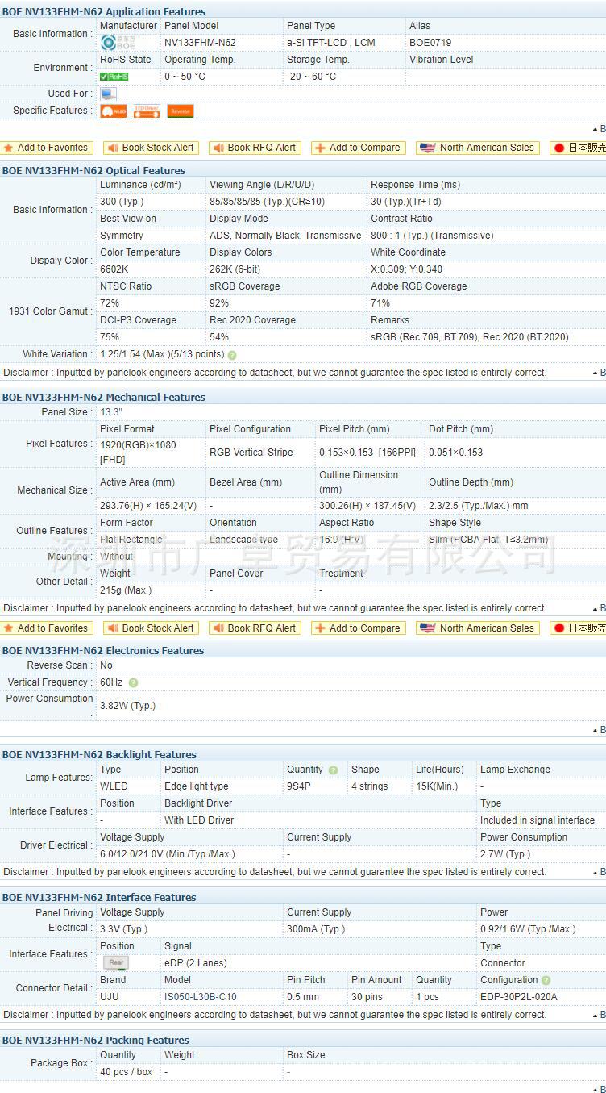This screenshot has height=1093, width=606.
Task: Click luminance value 300 (Typ.)
Action: pyautogui.click(x=122, y=202)
